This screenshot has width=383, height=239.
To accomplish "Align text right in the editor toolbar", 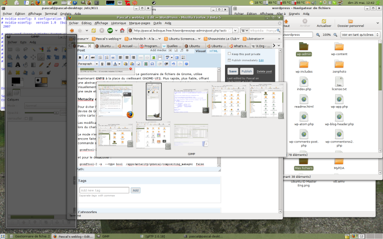I will click(133, 57).
